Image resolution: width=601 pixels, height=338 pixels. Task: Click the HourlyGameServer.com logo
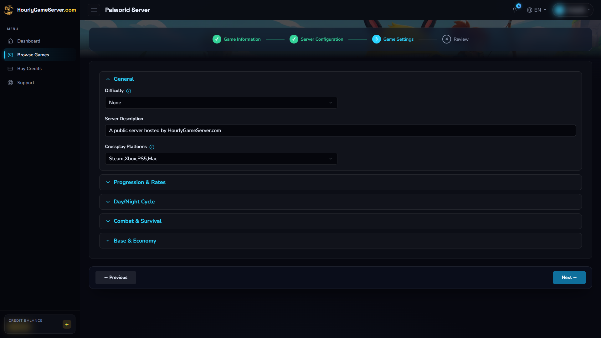(40, 10)
